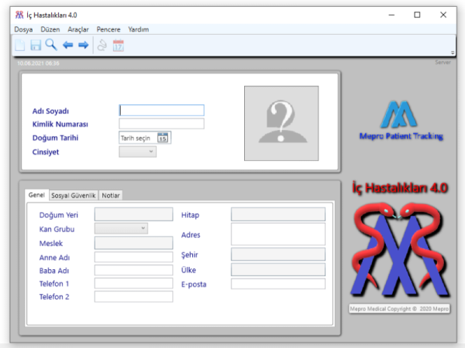Image resolution: width=465 pixels, height=348 pixels.
Task: Open the Yardım menu
Action: (139, 29)
